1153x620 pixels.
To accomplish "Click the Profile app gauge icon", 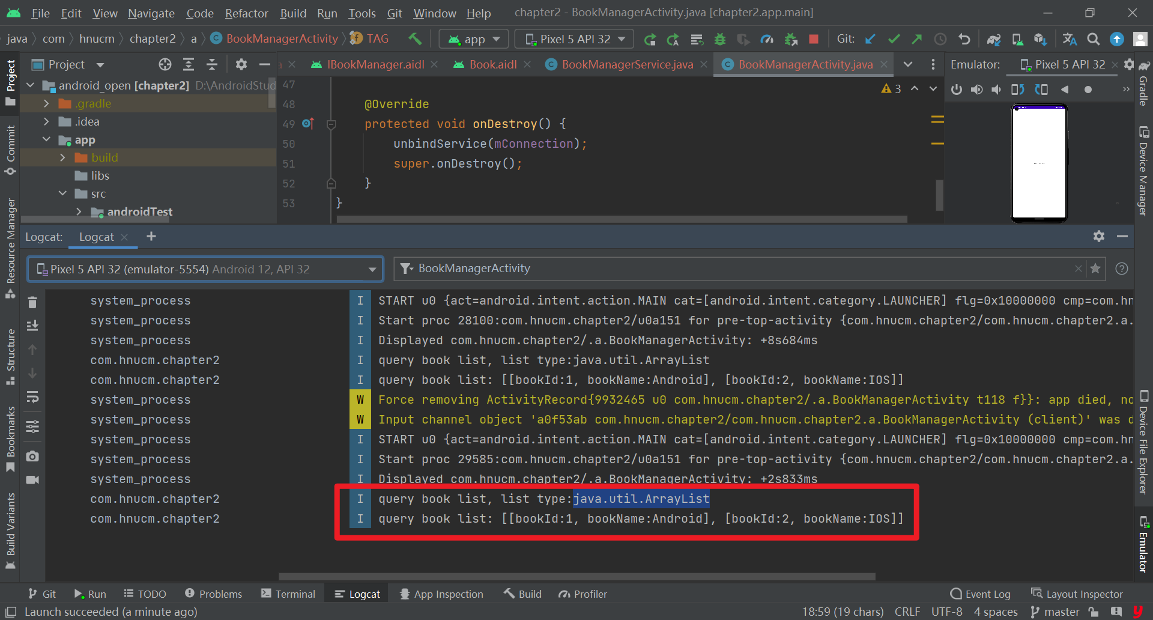I will point(767,40).
